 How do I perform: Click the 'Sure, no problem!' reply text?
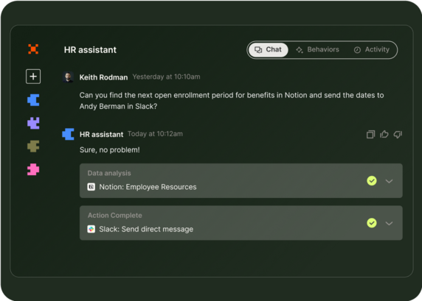point(109,150)
